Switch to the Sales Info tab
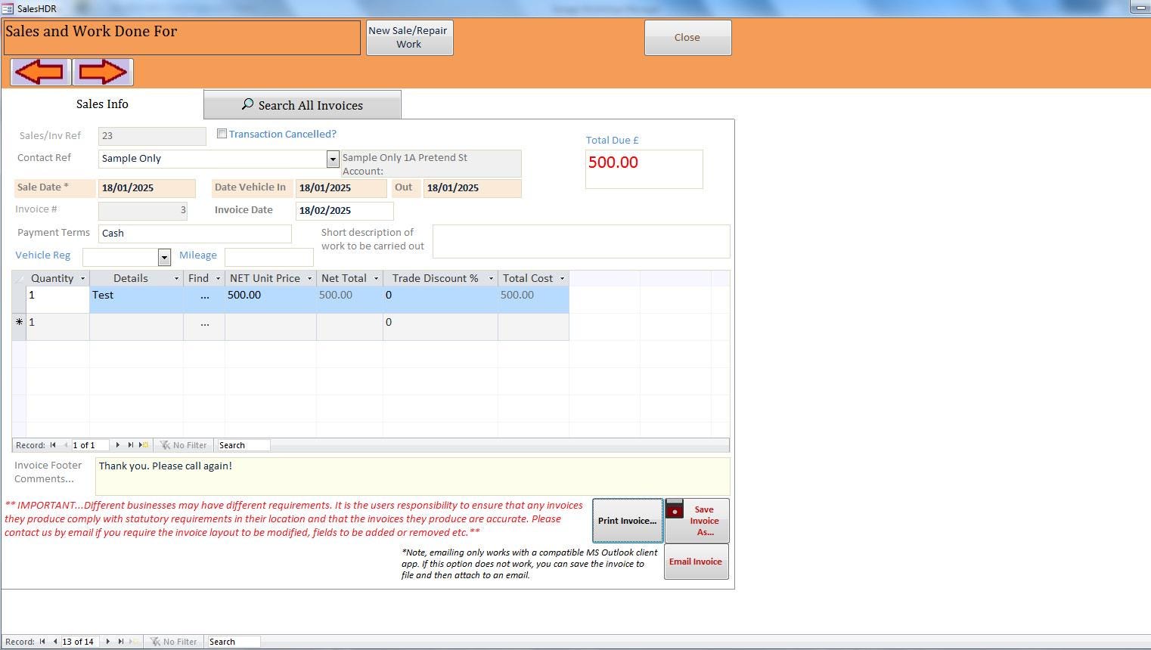 (x=101, y=104)
